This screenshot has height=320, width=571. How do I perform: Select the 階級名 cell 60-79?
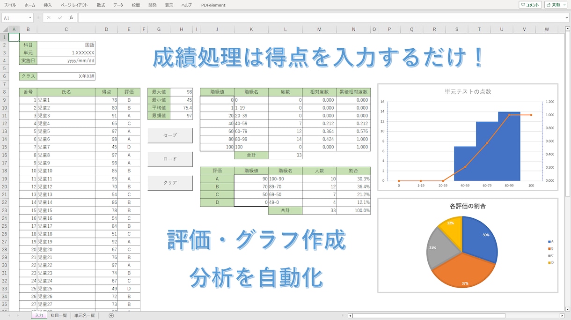(x=251, y=132)
